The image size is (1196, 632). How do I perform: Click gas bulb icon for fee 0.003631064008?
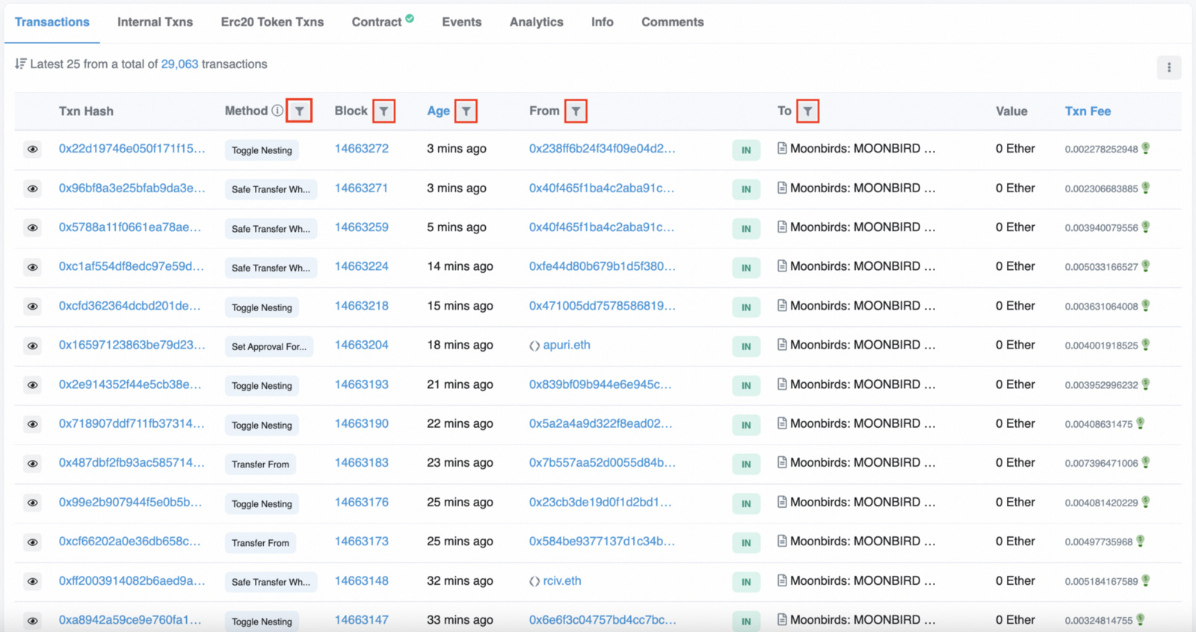pyautogui.click(x=1145, y=305)
